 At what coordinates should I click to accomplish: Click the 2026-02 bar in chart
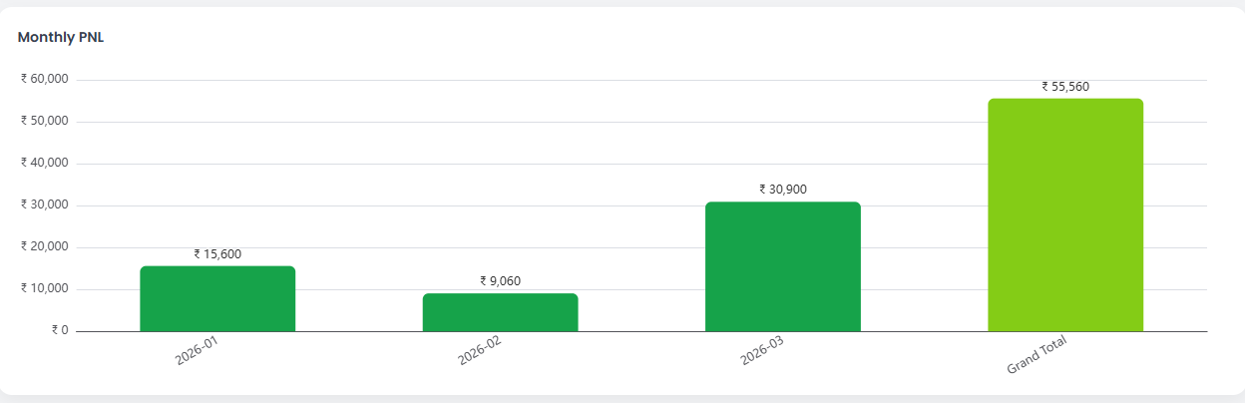pyautogui.click(x=500, y=312)
